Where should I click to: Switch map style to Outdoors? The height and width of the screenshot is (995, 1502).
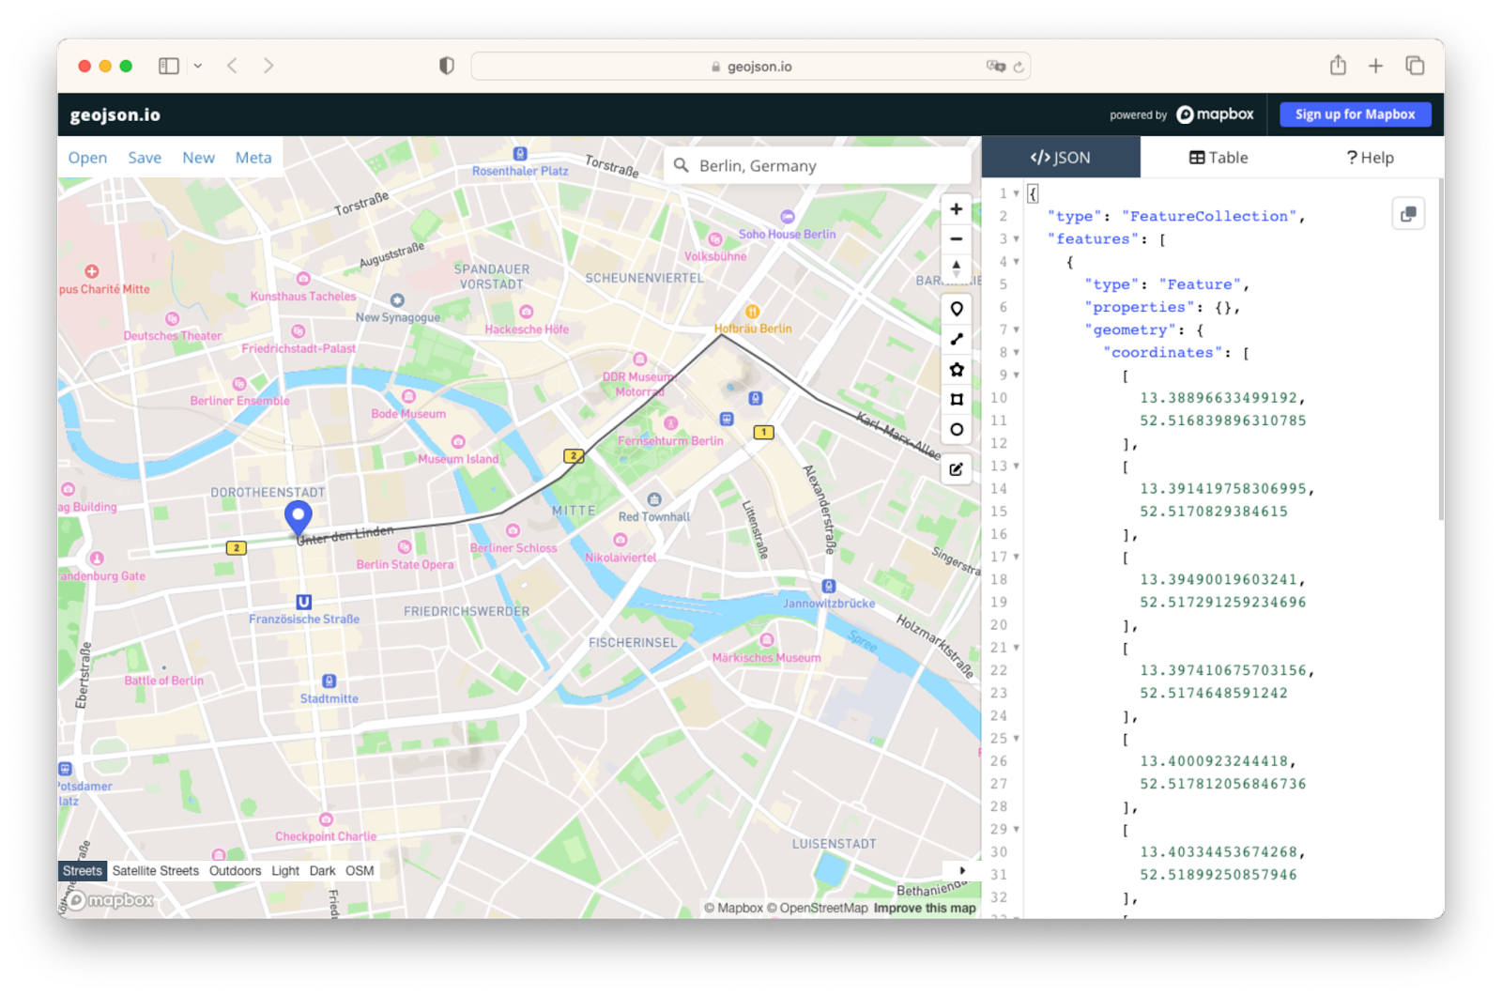click(235, 871)
